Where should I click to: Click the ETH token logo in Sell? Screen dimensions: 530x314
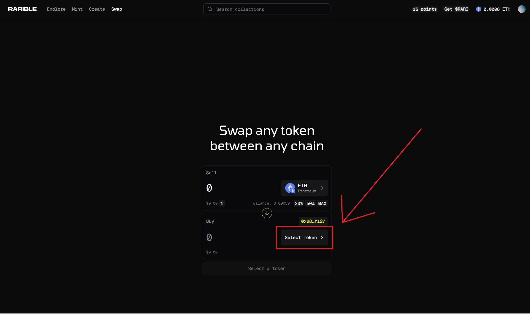pyautogui.click(x=290, y=188)
